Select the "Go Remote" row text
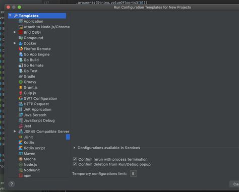 tap(34, 66)
